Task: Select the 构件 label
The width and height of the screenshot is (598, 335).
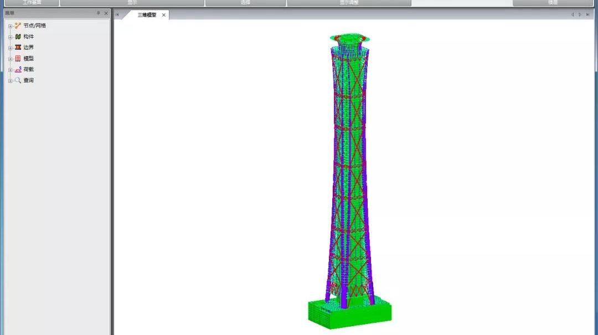Action: click(29, 36)
